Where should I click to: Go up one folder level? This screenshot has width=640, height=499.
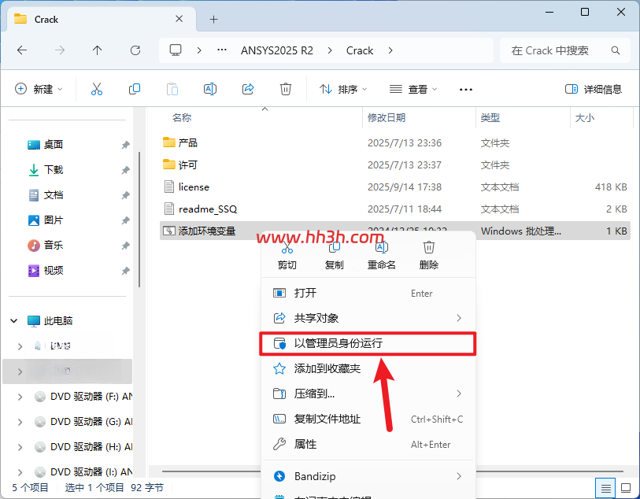pos(97,50)
